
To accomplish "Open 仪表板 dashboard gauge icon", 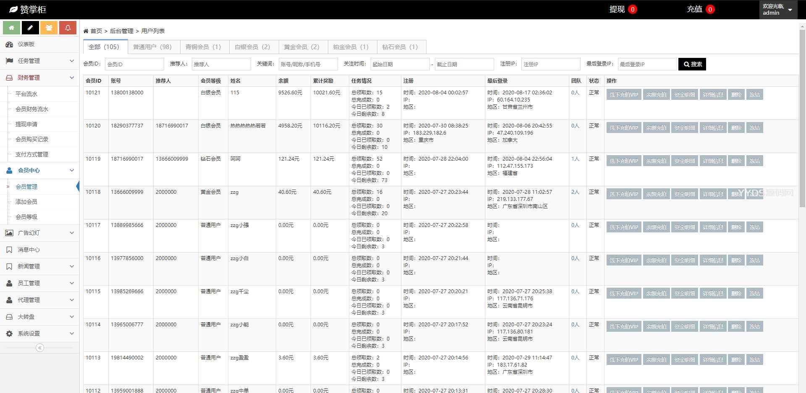I will click(x=9, y=44).
